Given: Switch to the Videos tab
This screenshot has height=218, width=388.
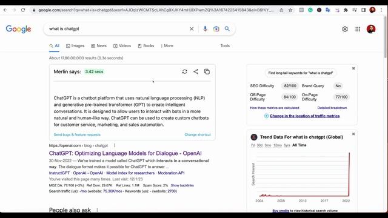Looking at the screenshot, I should point(122,46).
